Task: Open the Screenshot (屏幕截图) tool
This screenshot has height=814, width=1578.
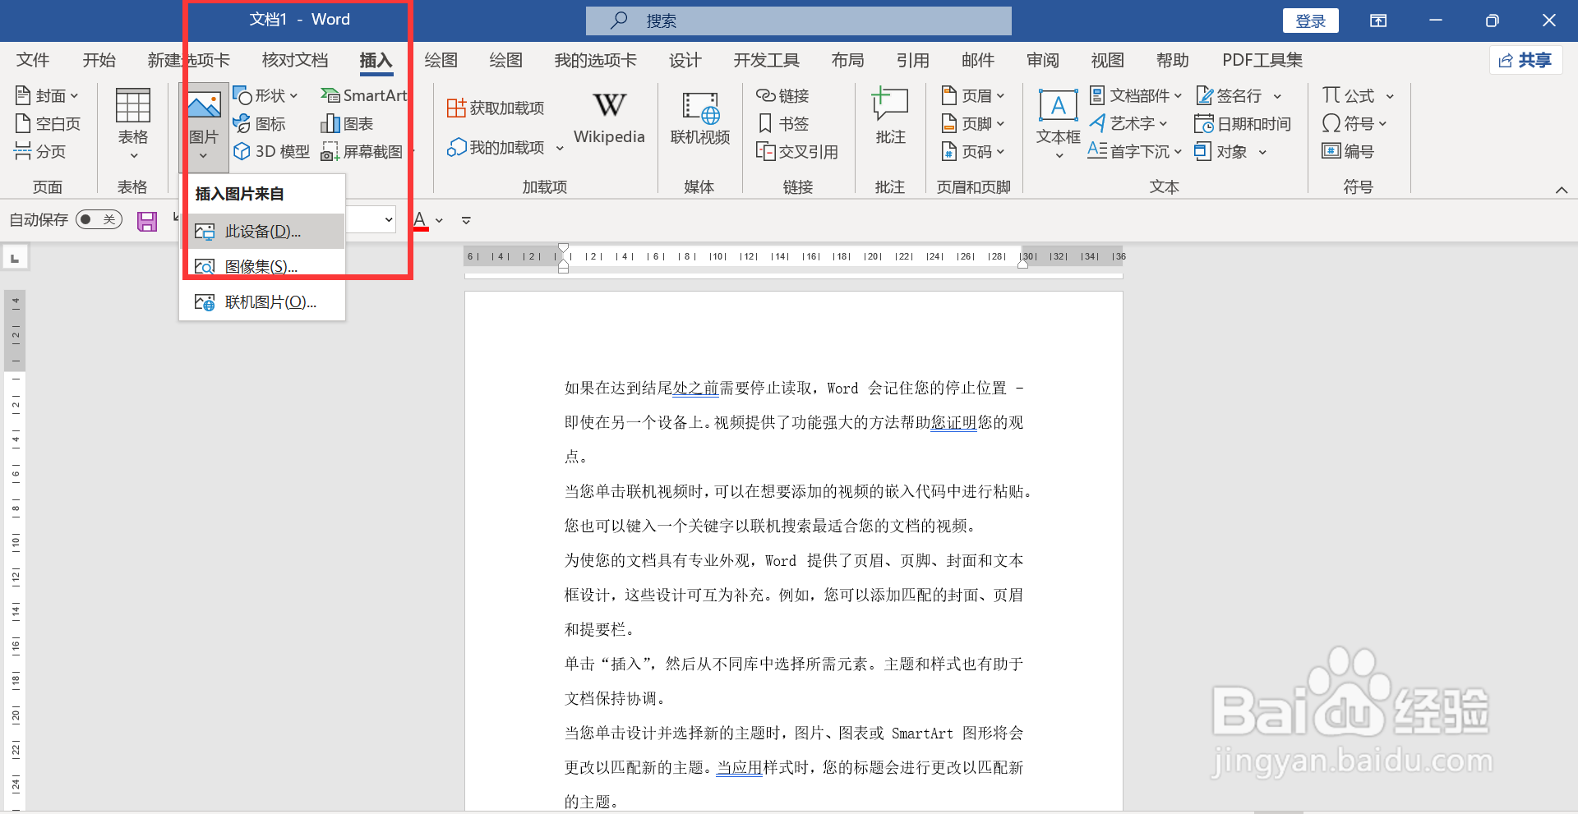Action: pyautogui.click(x=362, y=151)
